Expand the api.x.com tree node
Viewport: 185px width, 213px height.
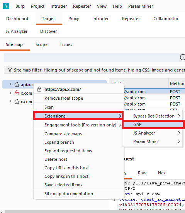pos(10,84)
